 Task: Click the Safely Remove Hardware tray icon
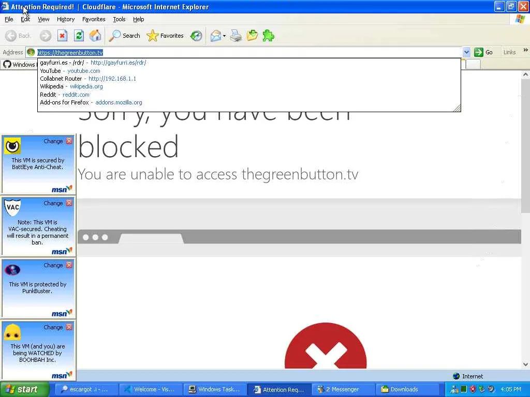coord(482,389)
